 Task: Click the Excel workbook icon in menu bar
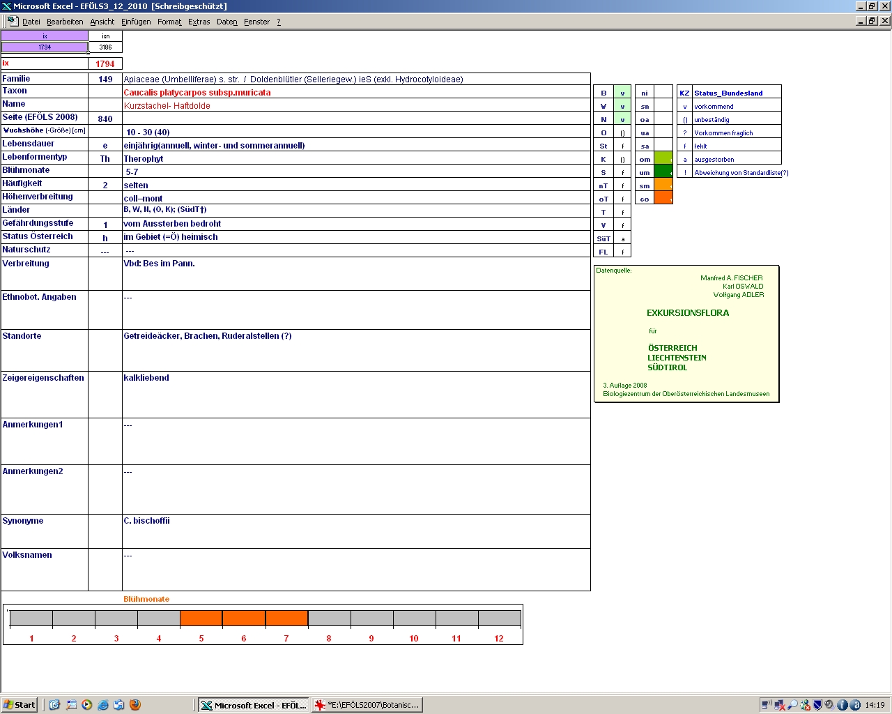[13, 21]
